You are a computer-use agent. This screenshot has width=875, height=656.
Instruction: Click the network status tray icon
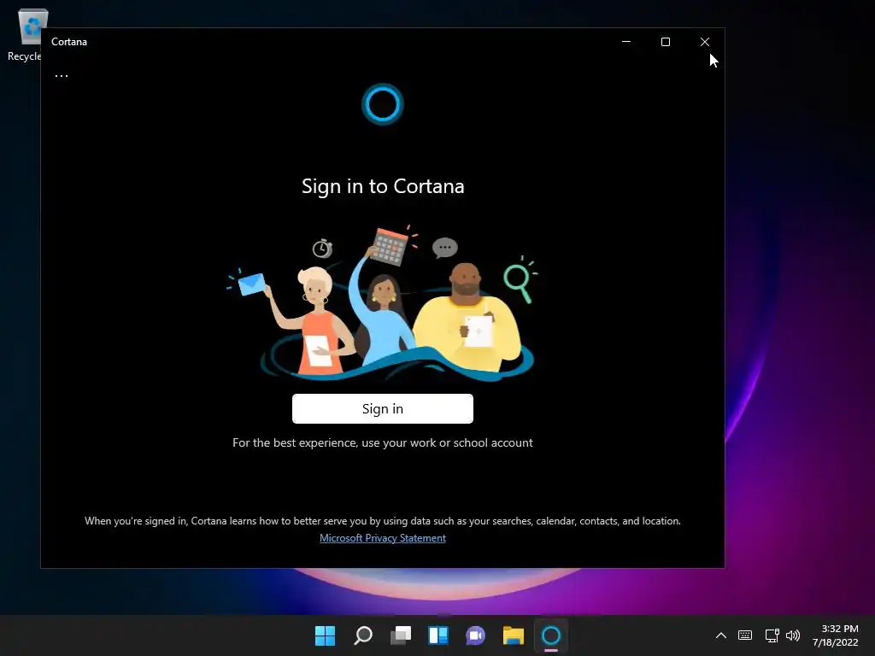772,635
